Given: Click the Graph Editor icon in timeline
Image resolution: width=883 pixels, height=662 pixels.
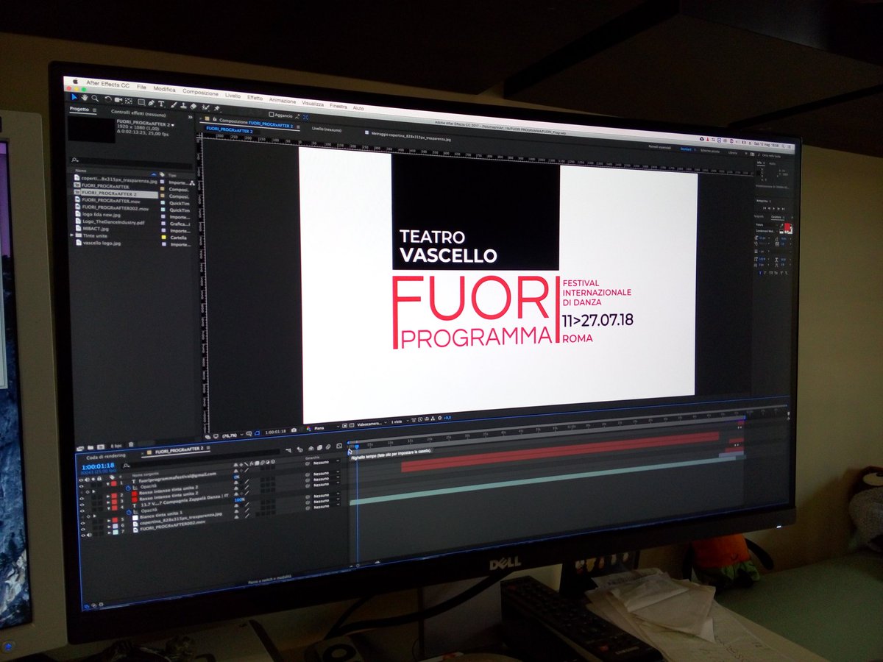Looking at the screenshot, I should pyautogui.click(x=339, y=446).
